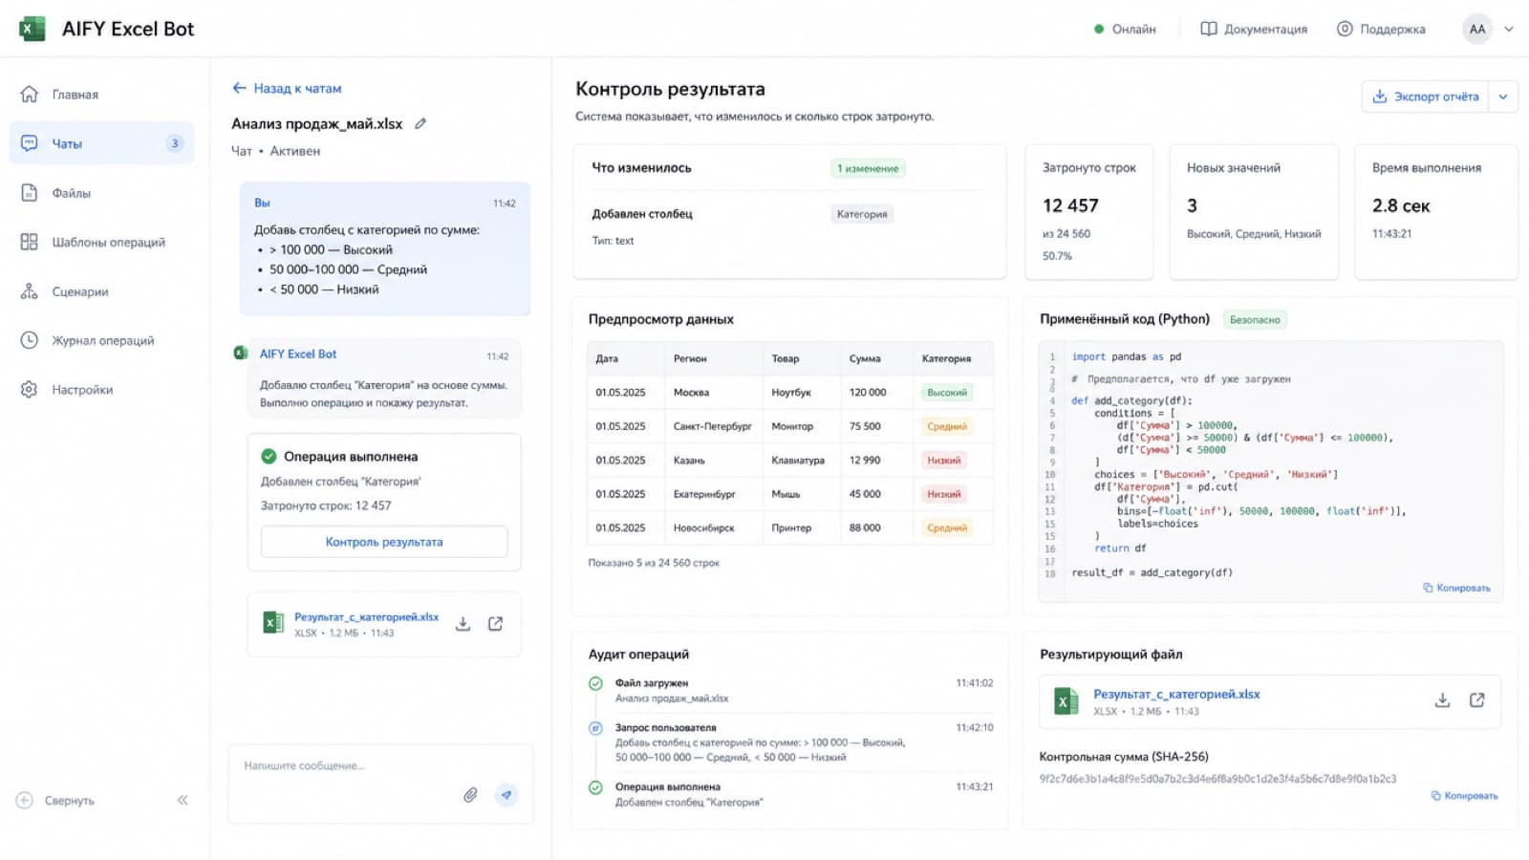1529x860 pixels.
Task: Click the Высокий category tag for Москва
Action: coord(947,393)
